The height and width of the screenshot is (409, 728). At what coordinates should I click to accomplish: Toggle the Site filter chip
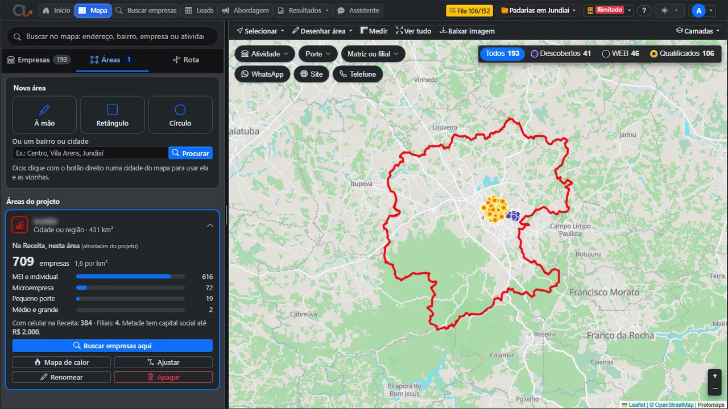coord(312,74)
